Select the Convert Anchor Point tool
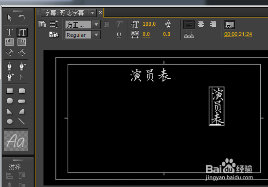The image size is (268, 187). click(22, 77)
